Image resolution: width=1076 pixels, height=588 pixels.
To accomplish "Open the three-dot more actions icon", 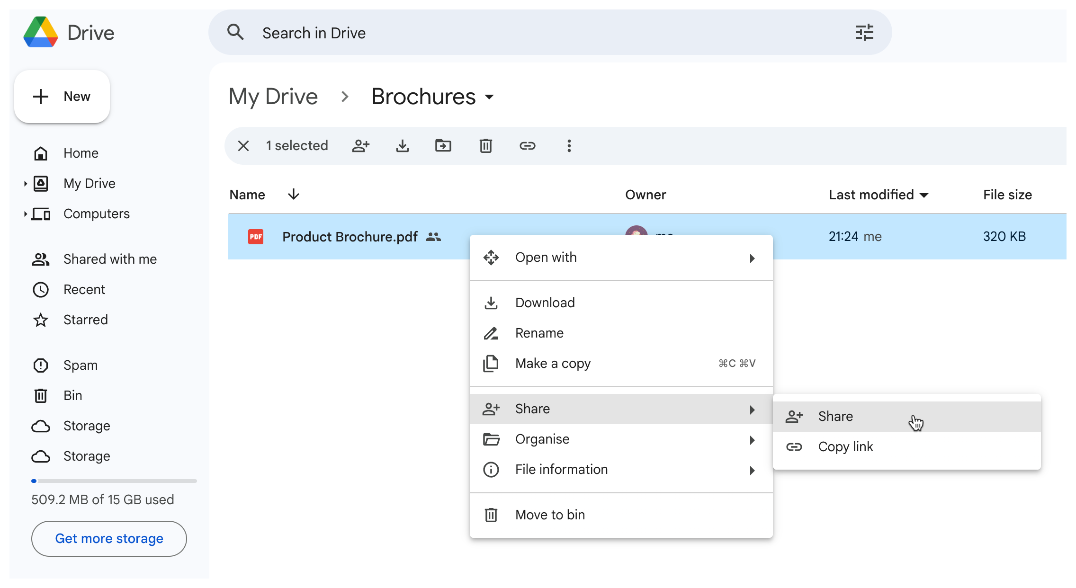I will [569, 146].
